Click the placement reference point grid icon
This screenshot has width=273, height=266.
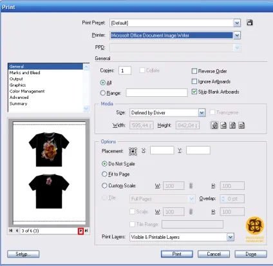coord(133,151)
